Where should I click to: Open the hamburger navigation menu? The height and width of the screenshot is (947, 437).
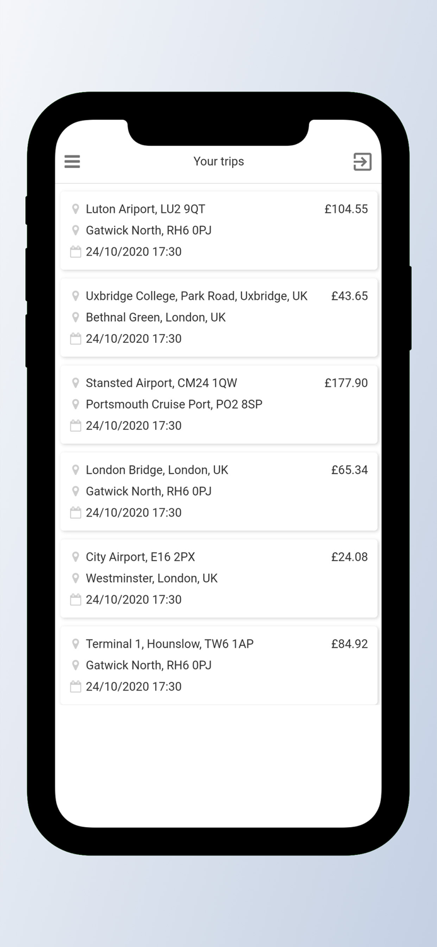[x=72, y=162]
